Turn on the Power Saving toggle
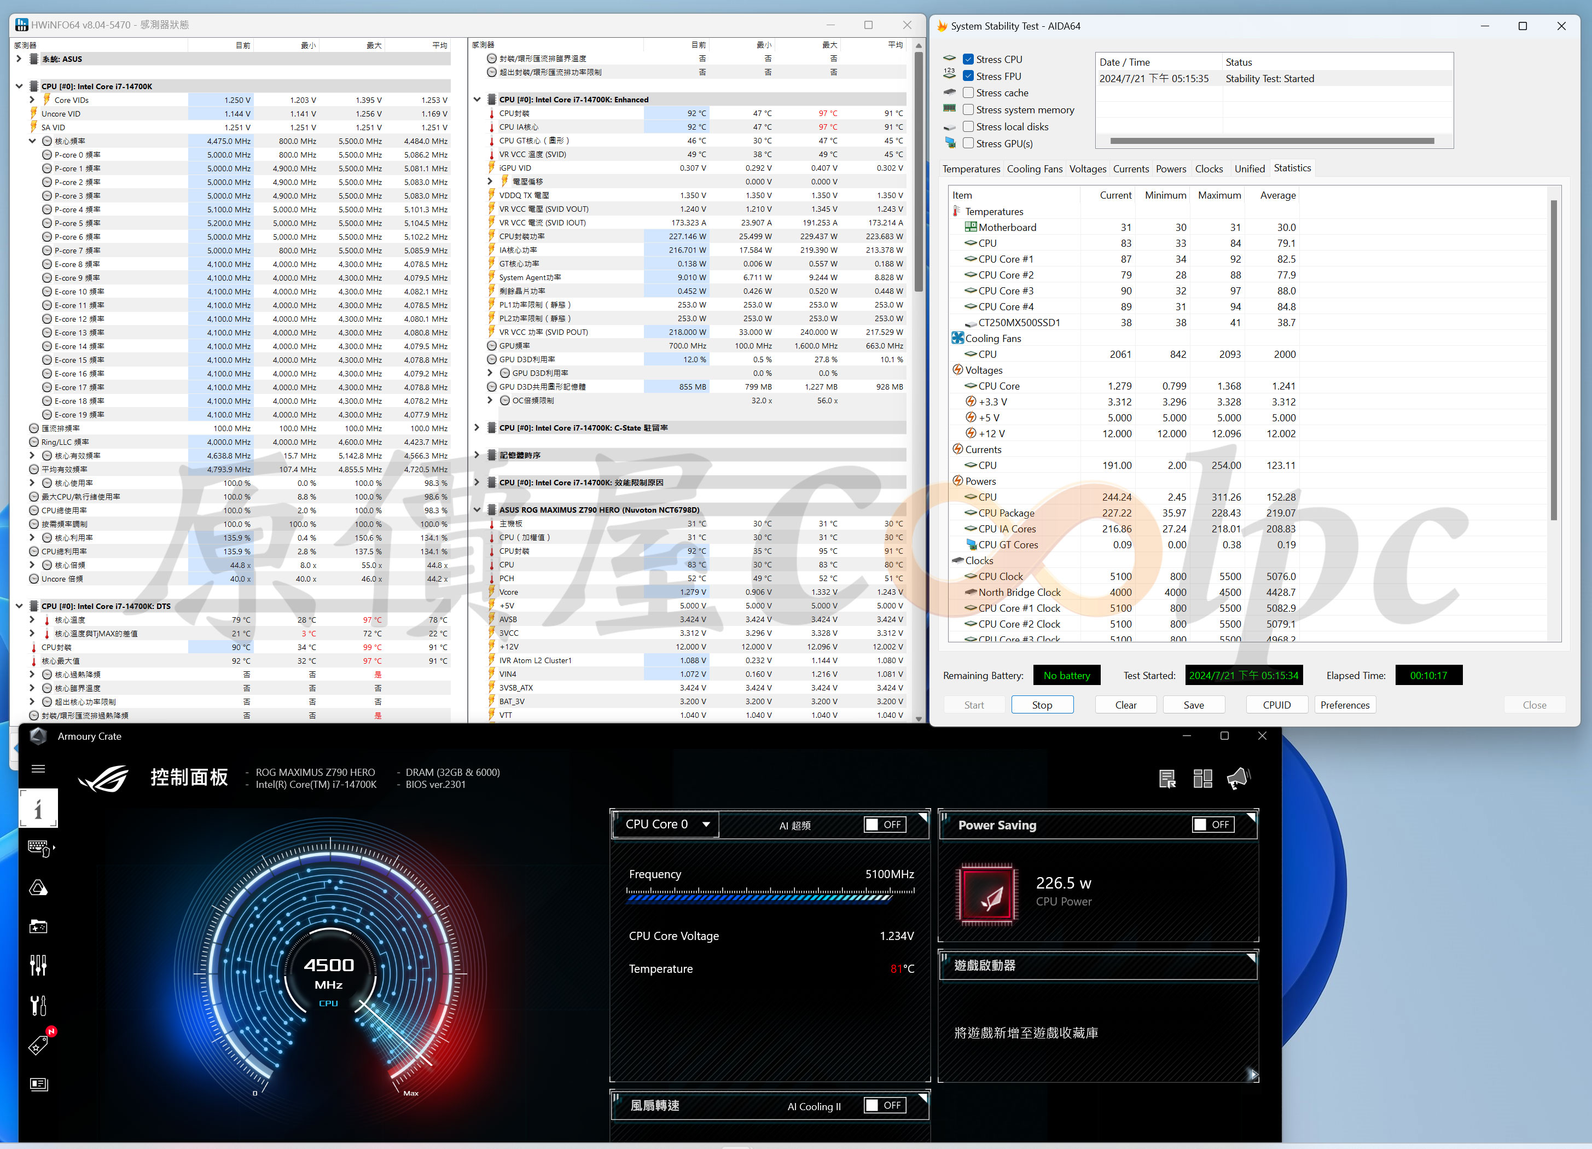Viewport: 1592px width, 1149px height. click(x=1213, y=825)
